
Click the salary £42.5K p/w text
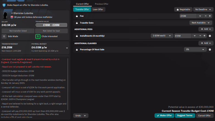coord(9,25)
